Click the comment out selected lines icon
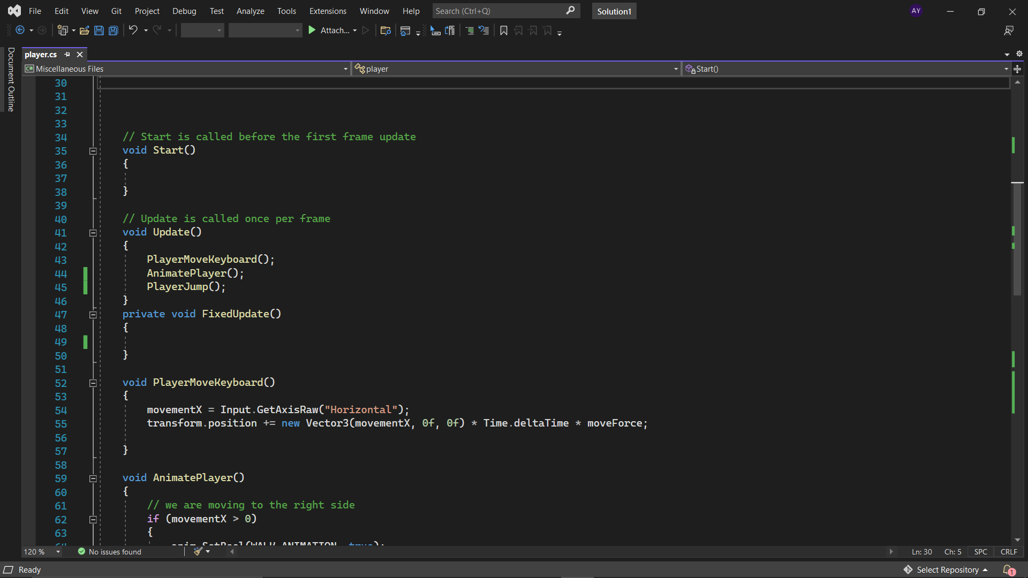Viewport: 1028px width, 578px height. (470, 31)
